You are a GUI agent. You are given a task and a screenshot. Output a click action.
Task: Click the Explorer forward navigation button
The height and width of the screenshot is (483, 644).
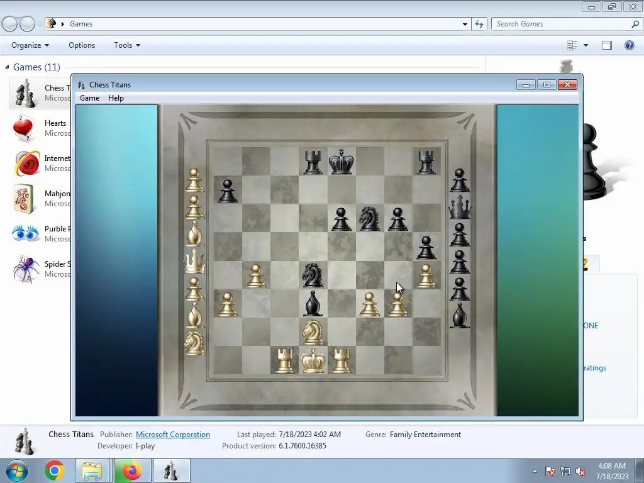[x=27, y=25]
